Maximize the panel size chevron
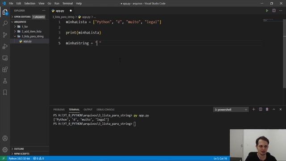Screen dimensions: 286x161 coord(274,109)
